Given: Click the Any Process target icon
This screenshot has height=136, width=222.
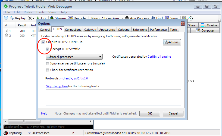Looking at the screenshot, I should point(127,18).
